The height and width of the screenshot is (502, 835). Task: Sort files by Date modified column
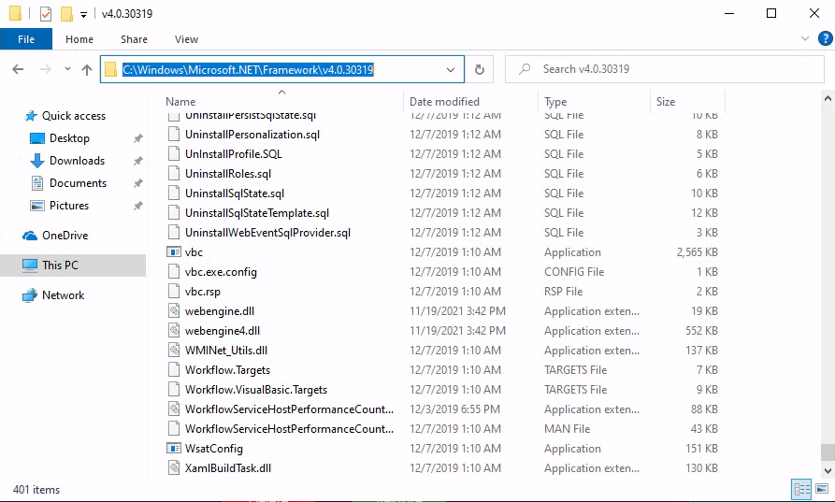click(x=444, y=102)
